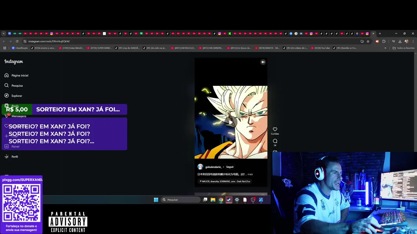
Task: Open the tab search dropdown arrow
Action: (4, 33)
